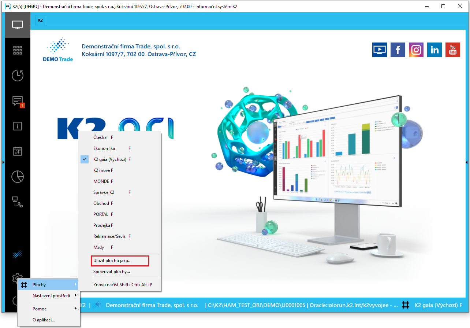
Task: Open the desktop monitor icon in sidebar
Action: click(x=18, y=25)
